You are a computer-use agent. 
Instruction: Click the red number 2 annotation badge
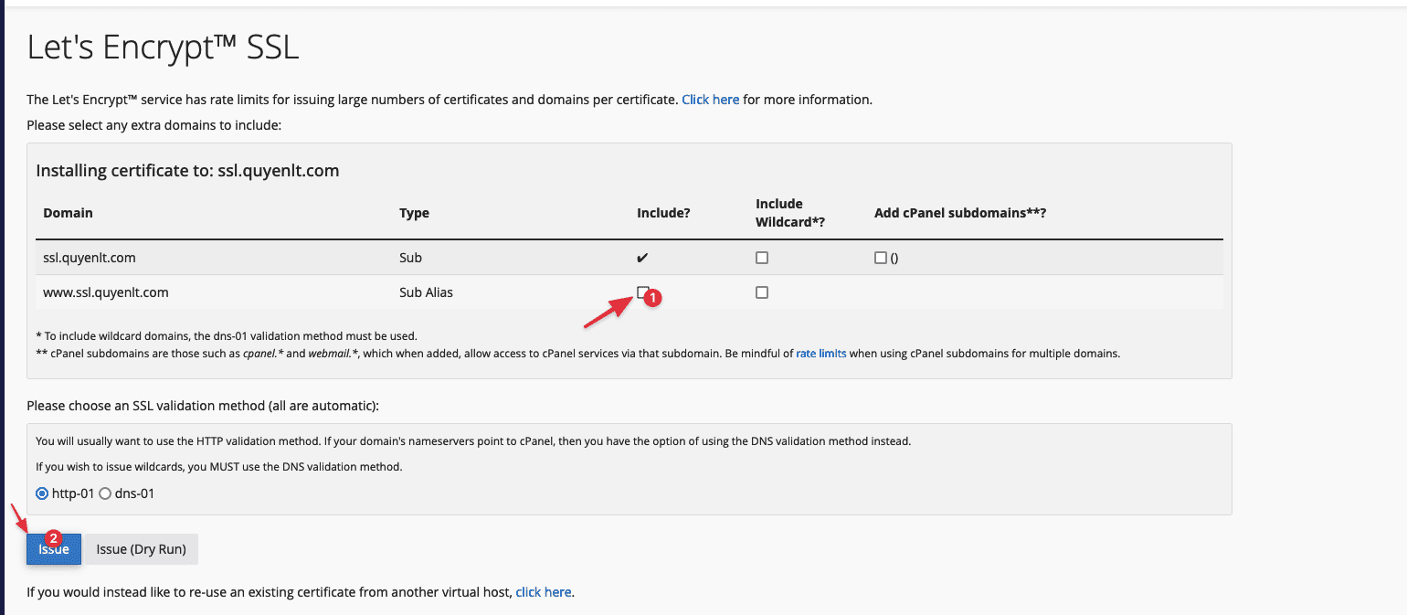(53, 538)
